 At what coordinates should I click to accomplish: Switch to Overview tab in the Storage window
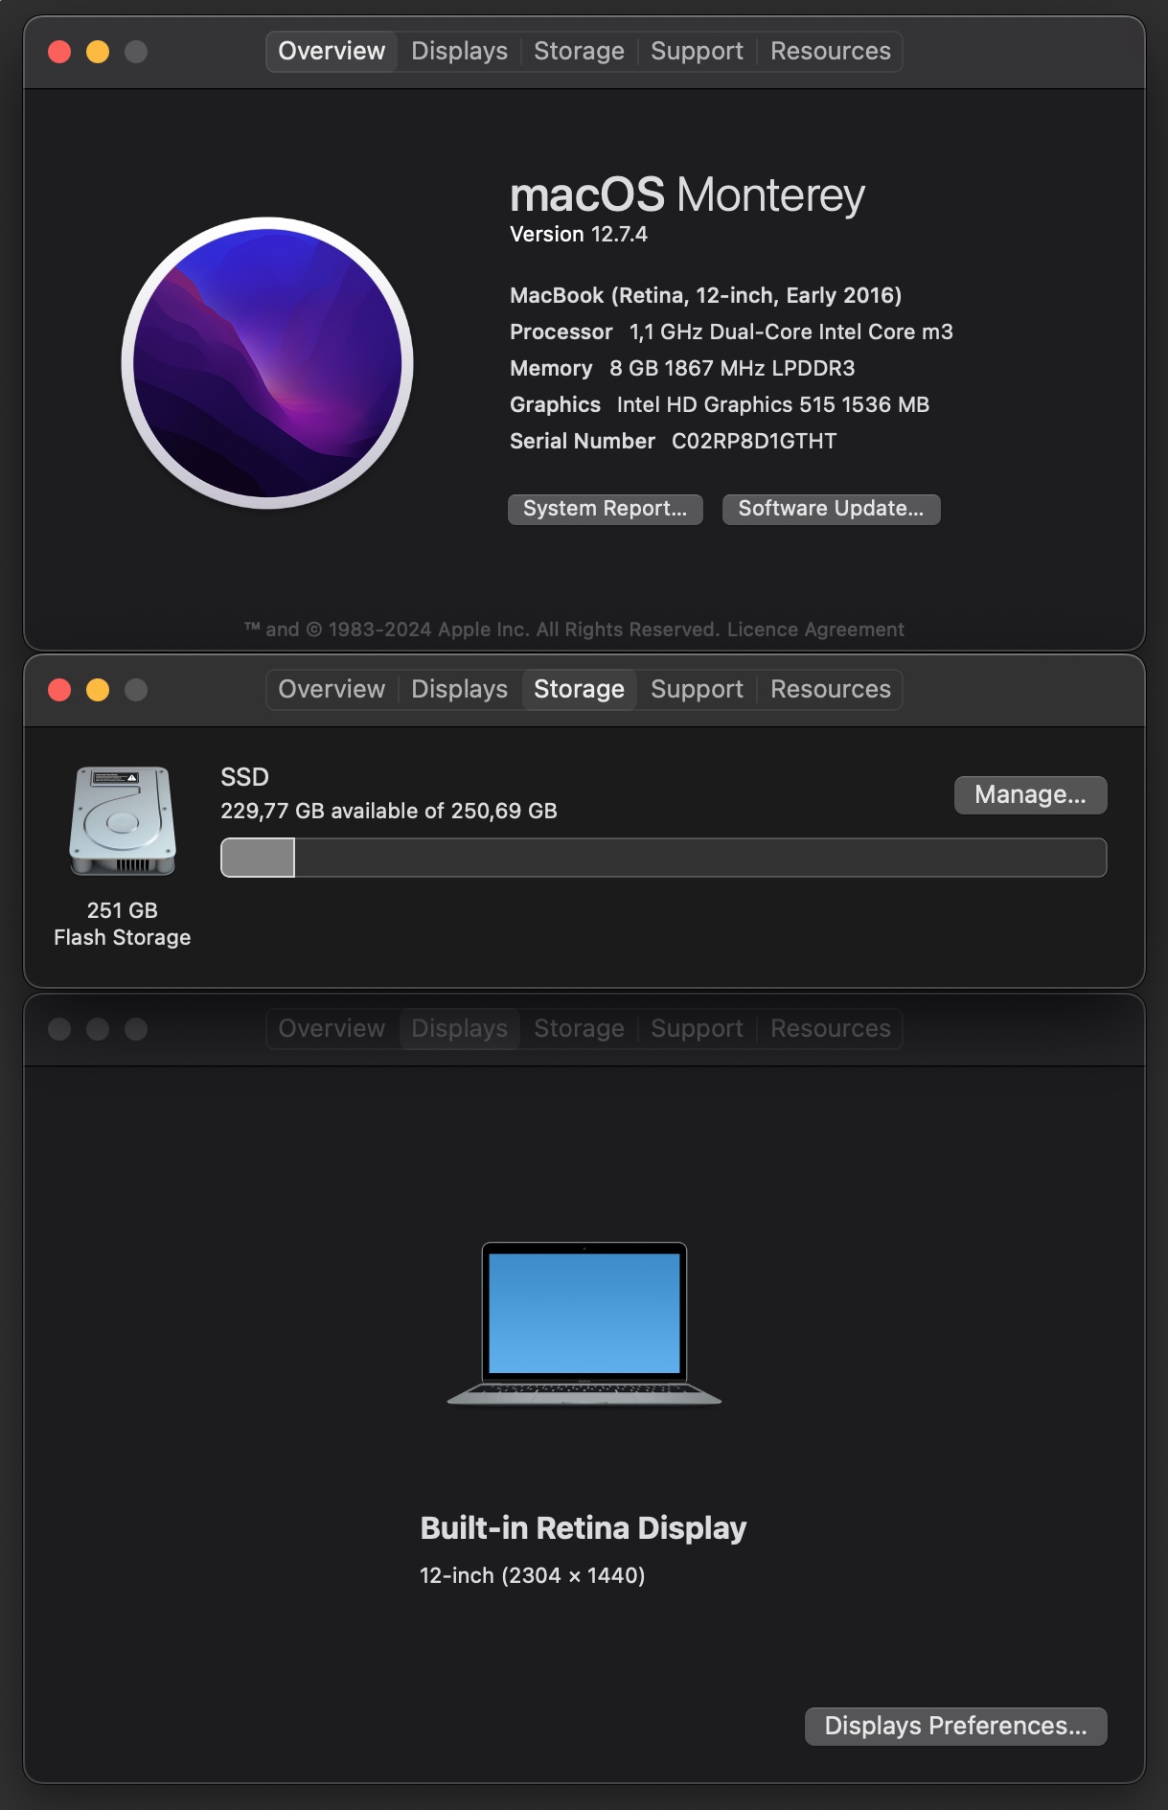pyautogui.click(x=332, y=689)
